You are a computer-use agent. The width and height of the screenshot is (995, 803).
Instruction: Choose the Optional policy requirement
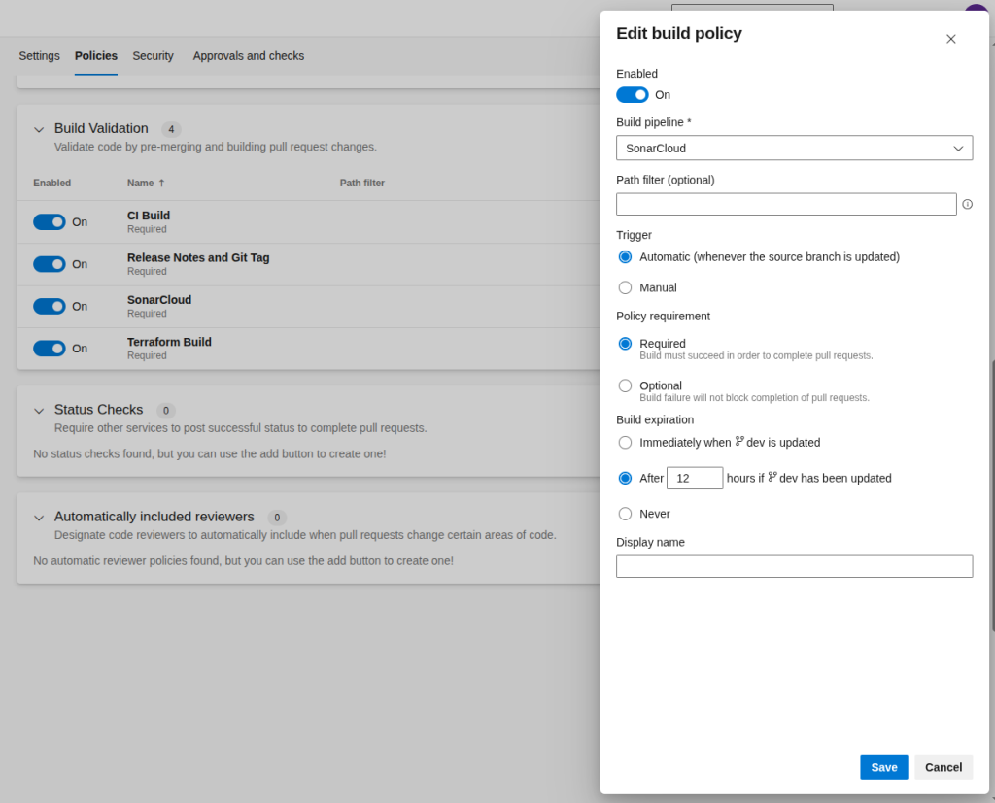(625, 385)
